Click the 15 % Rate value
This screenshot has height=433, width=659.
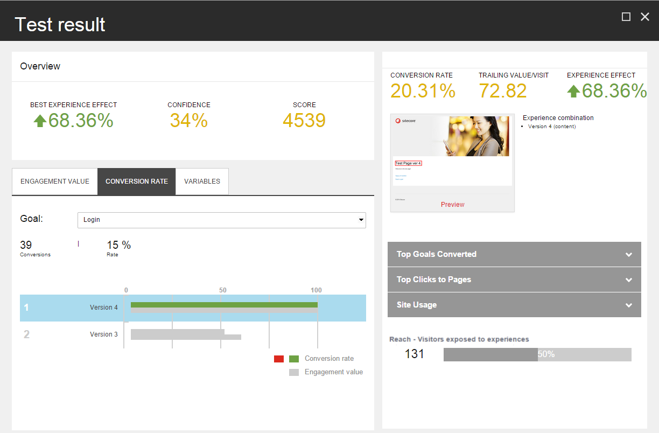(x=118, y=245)
